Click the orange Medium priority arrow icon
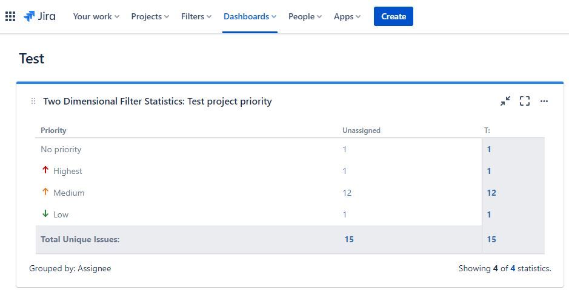Screen dimensions: 569x293 [45, 192]
